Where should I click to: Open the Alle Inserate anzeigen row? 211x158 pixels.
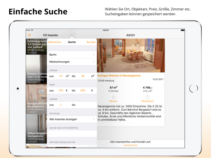[72, 119]
